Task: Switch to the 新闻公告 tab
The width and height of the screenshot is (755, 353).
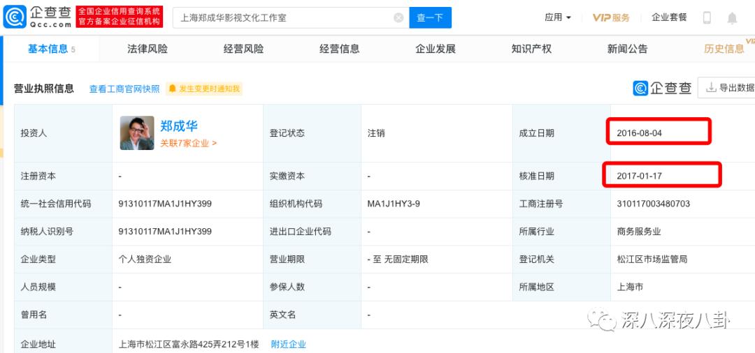Action: tap(627, 49)
